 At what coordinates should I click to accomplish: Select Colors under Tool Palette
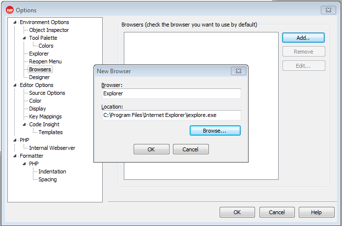coord(46,46)
